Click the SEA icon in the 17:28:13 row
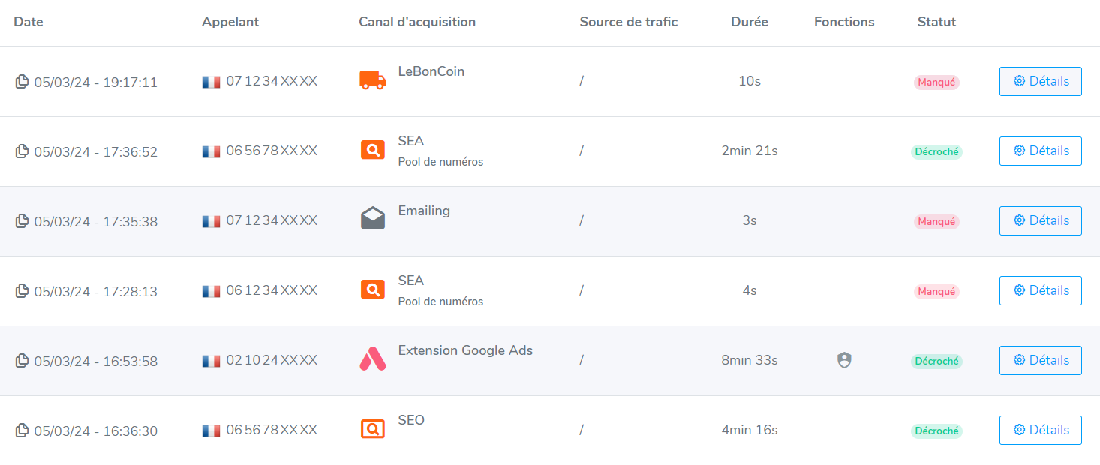The height and width of the screenshot is (465, 1100). coord(373,289)
